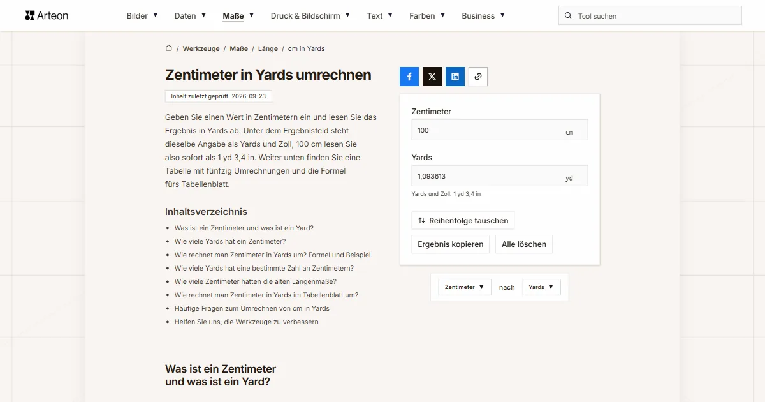
Task: Go to Maße breadcrumb
Action: click(x=239, y=48)
